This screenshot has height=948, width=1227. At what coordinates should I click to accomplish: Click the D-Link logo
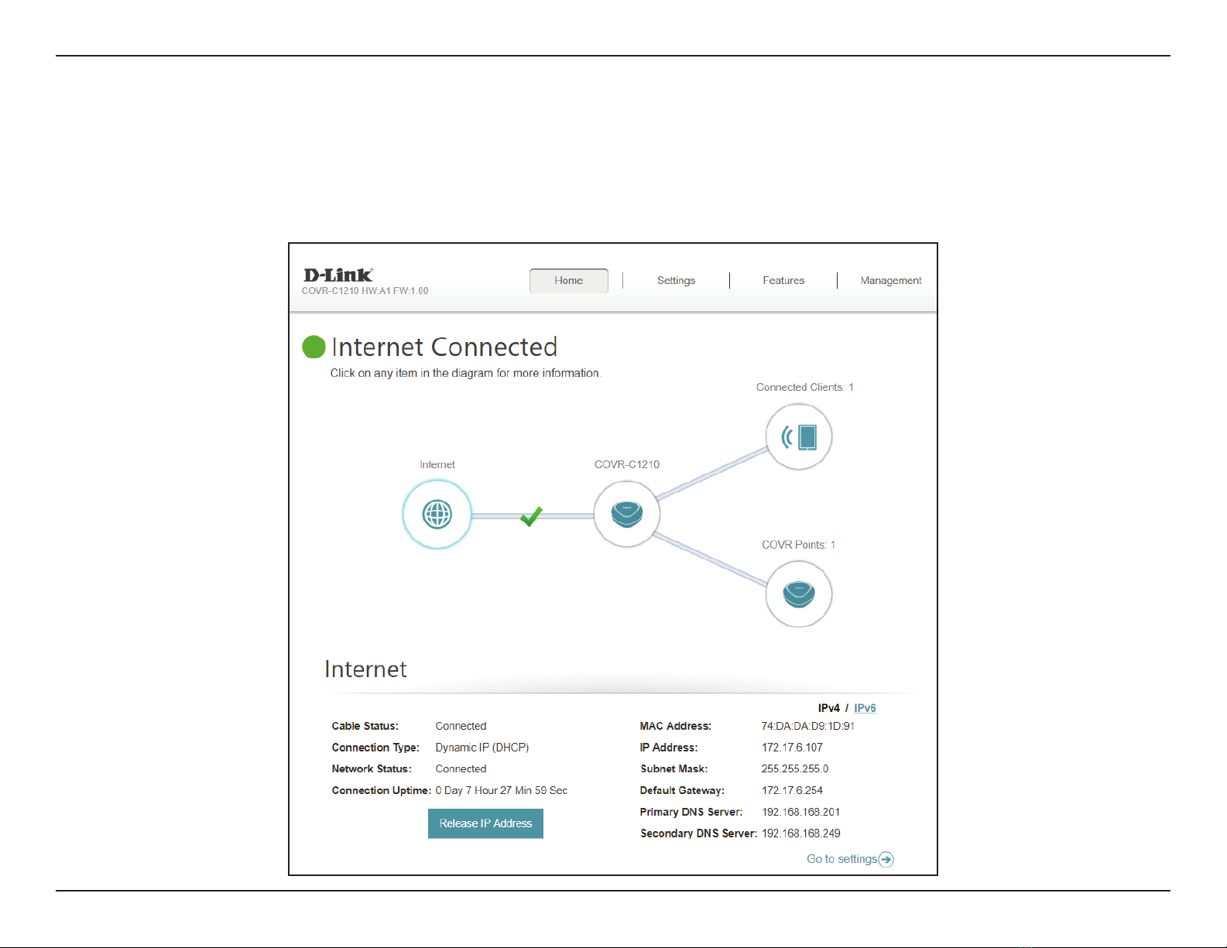pos(338,275)
